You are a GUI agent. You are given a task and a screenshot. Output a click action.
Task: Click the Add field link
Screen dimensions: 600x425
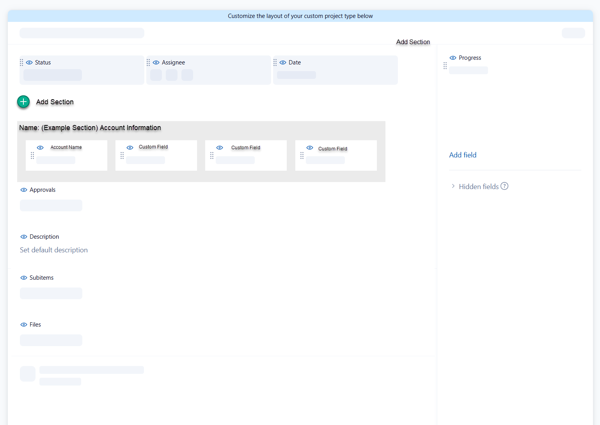coord(463,155)
